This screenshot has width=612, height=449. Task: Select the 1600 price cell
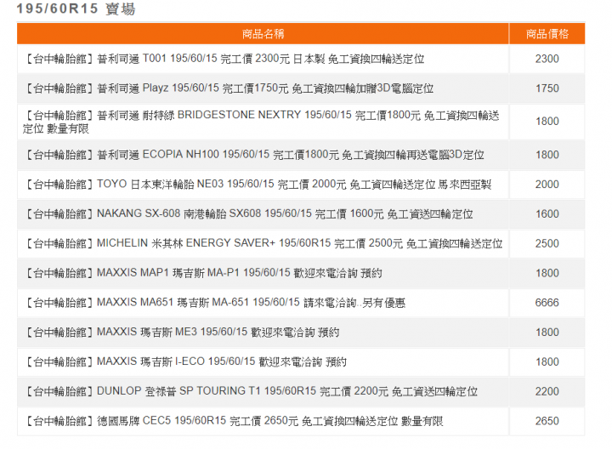(547, 214)
